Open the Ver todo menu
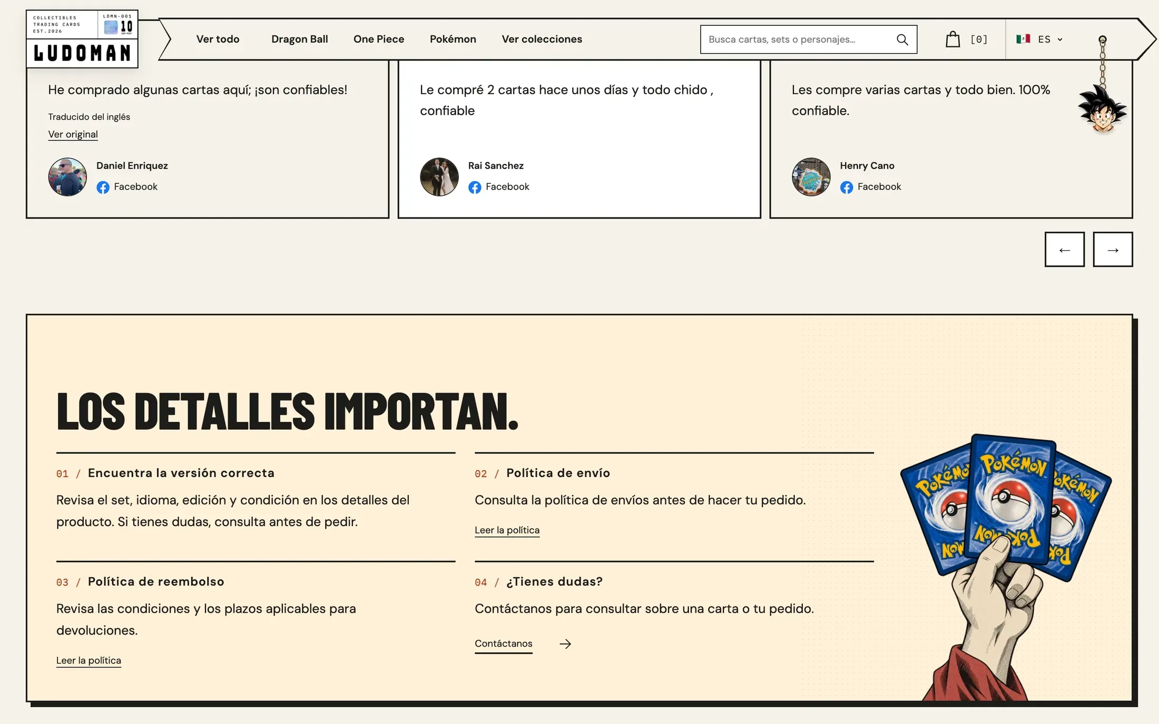1159x724 pixels. (218, 39)
